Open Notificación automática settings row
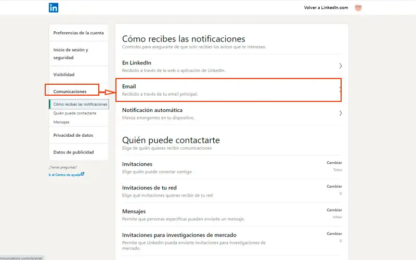 [x=231, y=113]
